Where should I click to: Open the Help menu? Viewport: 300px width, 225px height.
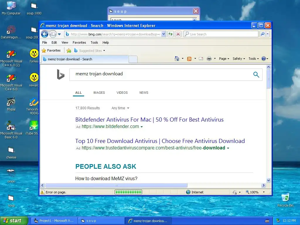coord(105,42)
